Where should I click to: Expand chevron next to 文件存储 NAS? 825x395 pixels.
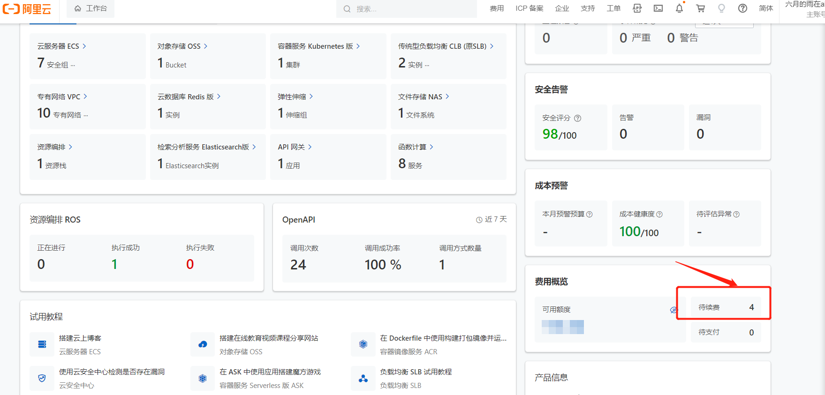(x=447, y=97)
